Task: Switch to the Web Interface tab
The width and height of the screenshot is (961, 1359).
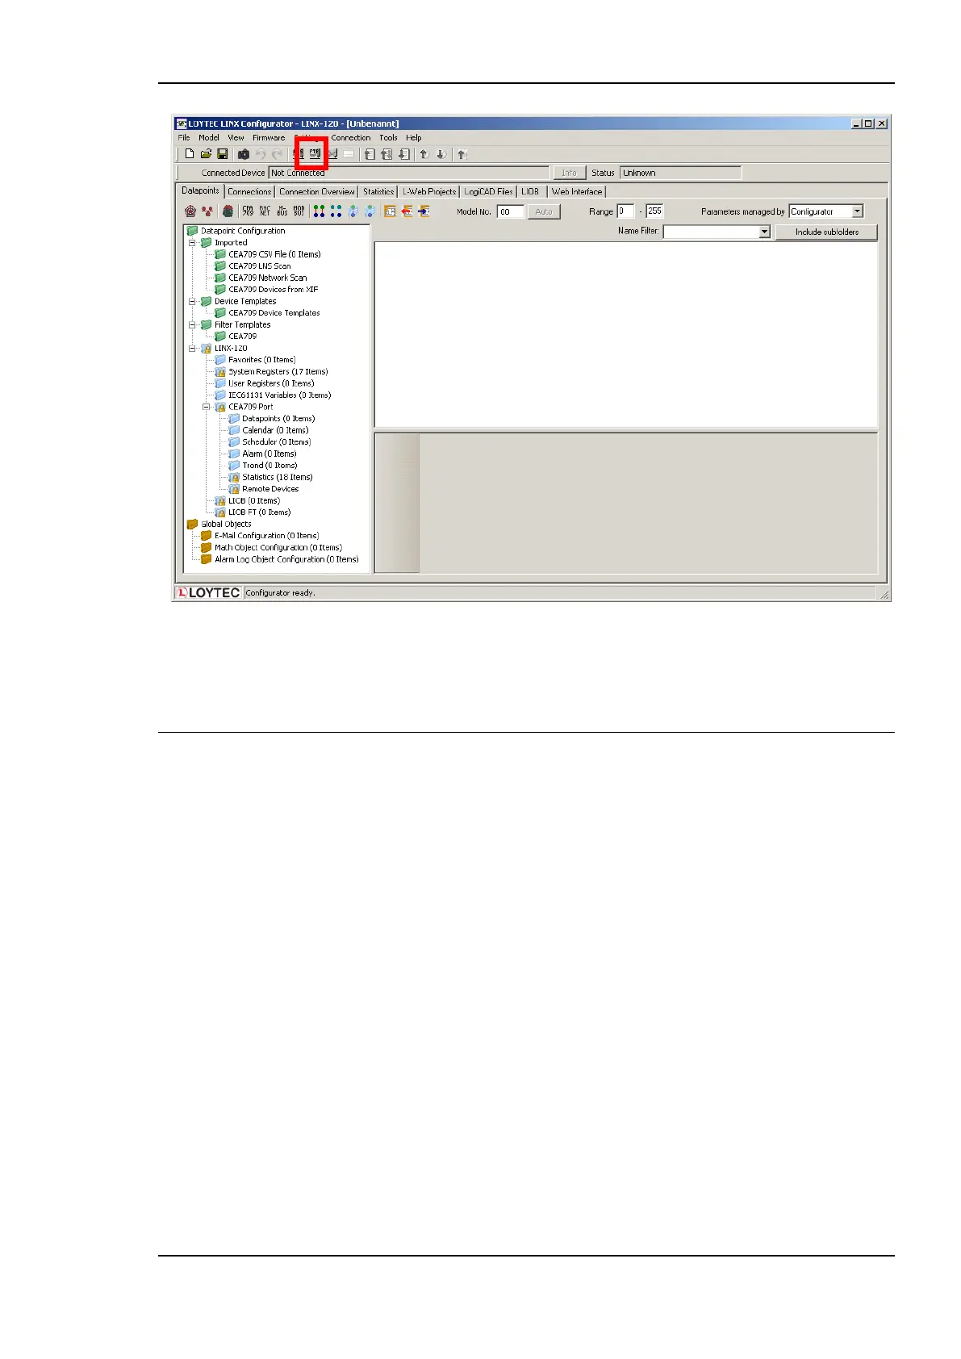Action: [x=577, y=192]
